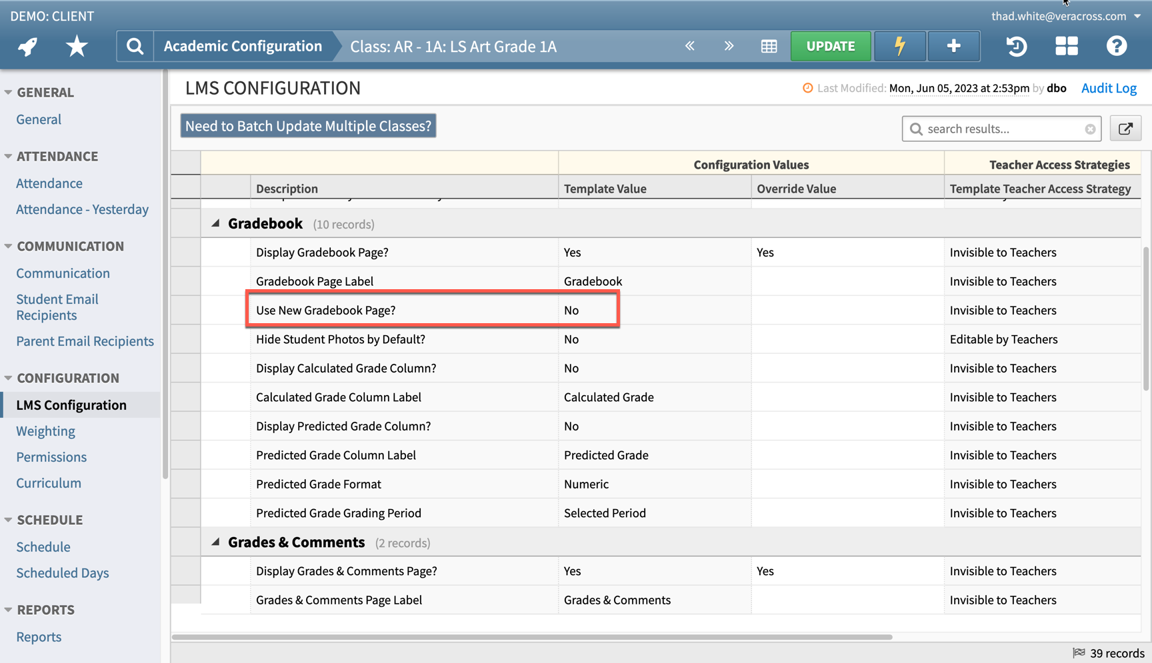Open the help question mark icon
This screenshot has width=1152, height=663.
[1116, 46]
